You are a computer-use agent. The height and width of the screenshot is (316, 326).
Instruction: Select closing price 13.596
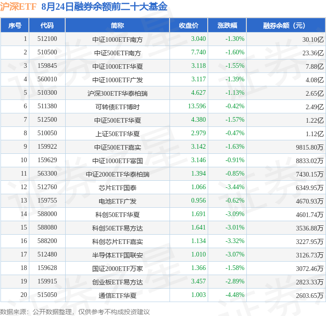[197, 106]
